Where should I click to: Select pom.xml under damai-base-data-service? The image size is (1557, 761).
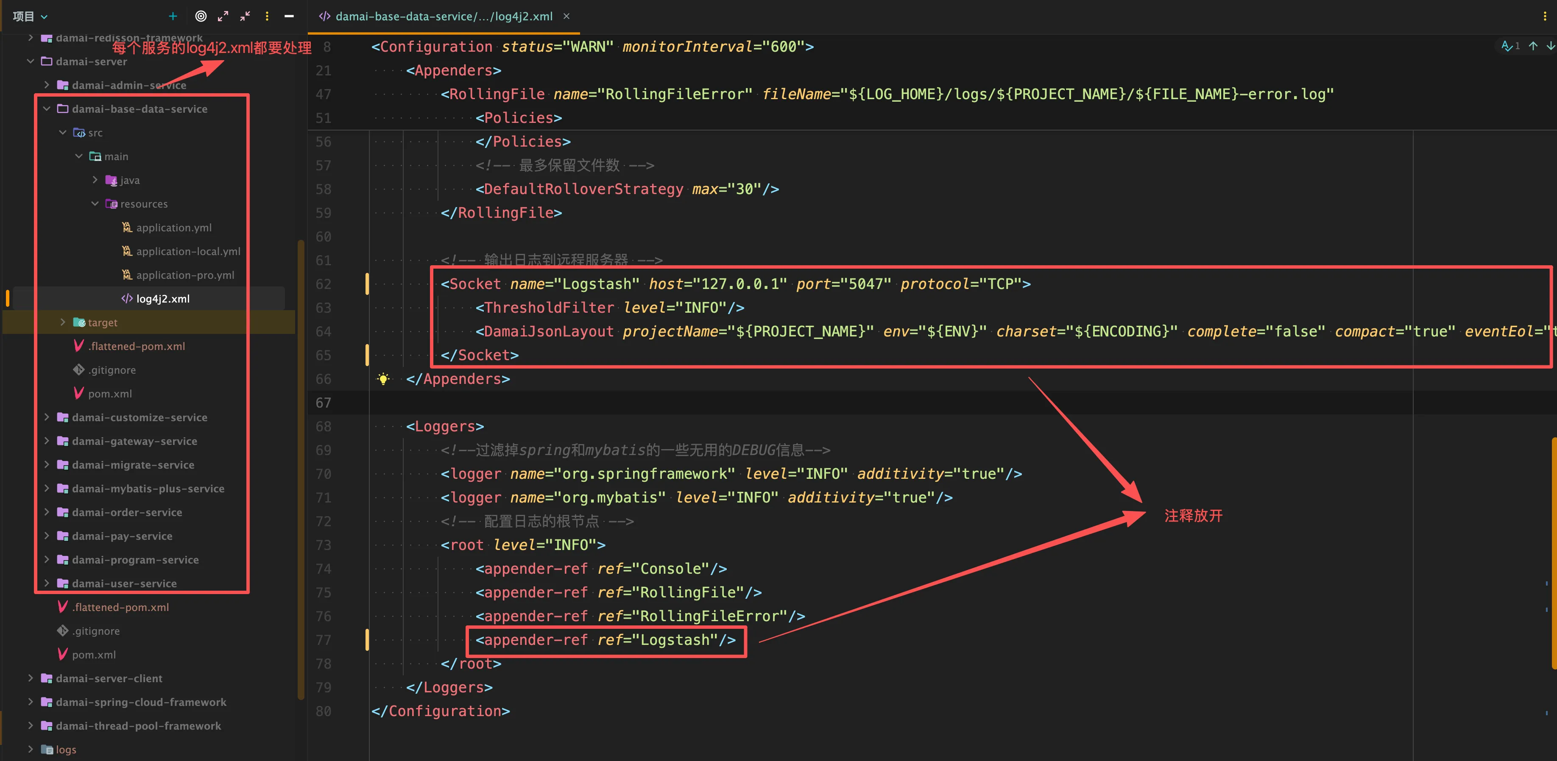[109, 394]
